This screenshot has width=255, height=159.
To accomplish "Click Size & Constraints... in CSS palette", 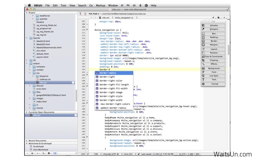I will 213,57.
